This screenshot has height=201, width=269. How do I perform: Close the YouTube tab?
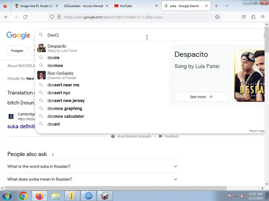[157, 6]
